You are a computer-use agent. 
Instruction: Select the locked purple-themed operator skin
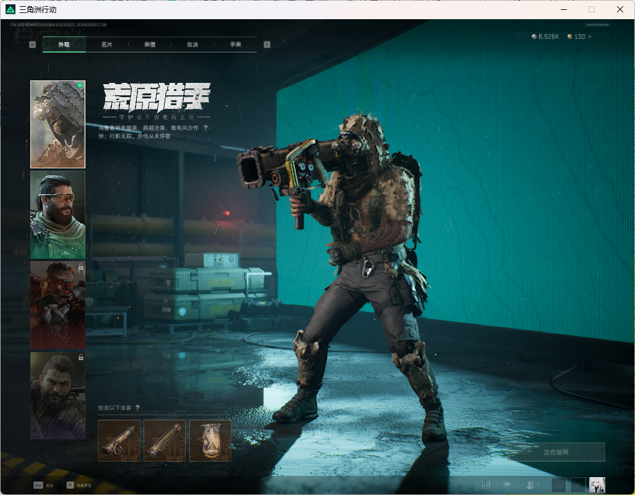(x=58, y=395)
